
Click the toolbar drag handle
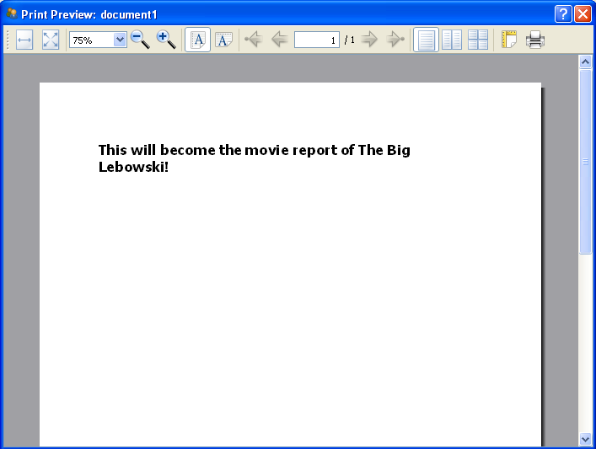[x=8, y=40]
